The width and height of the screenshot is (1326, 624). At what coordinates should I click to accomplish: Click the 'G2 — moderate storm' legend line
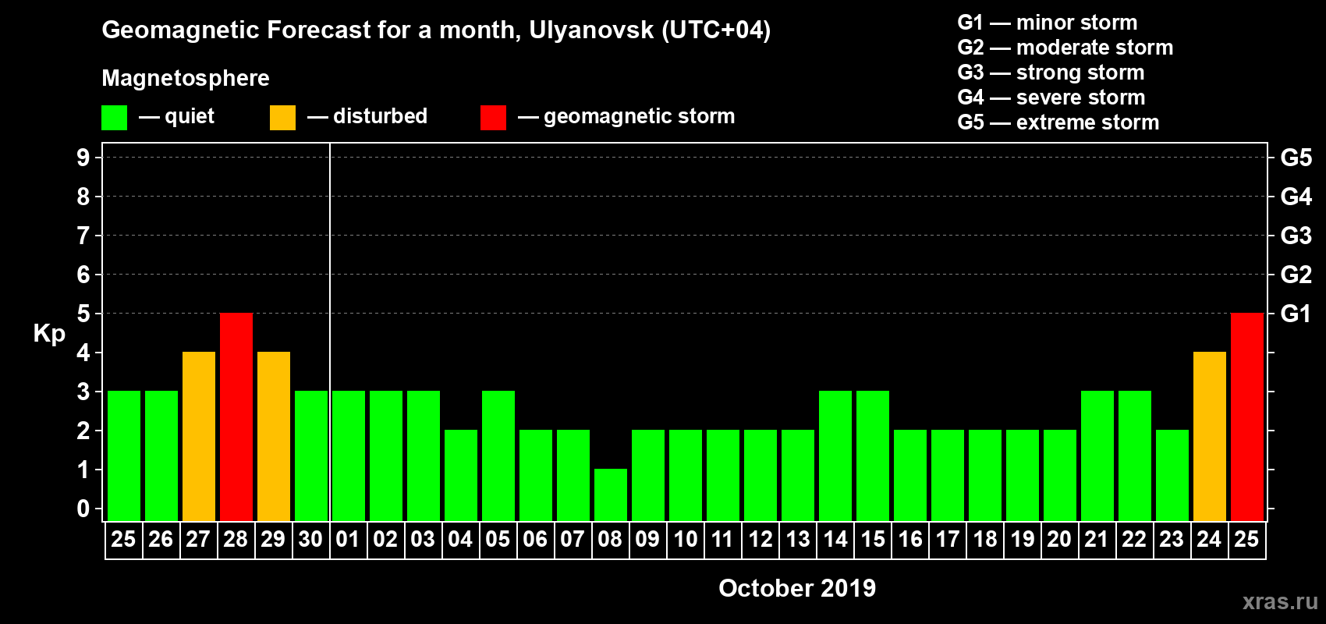point(1065,48)
